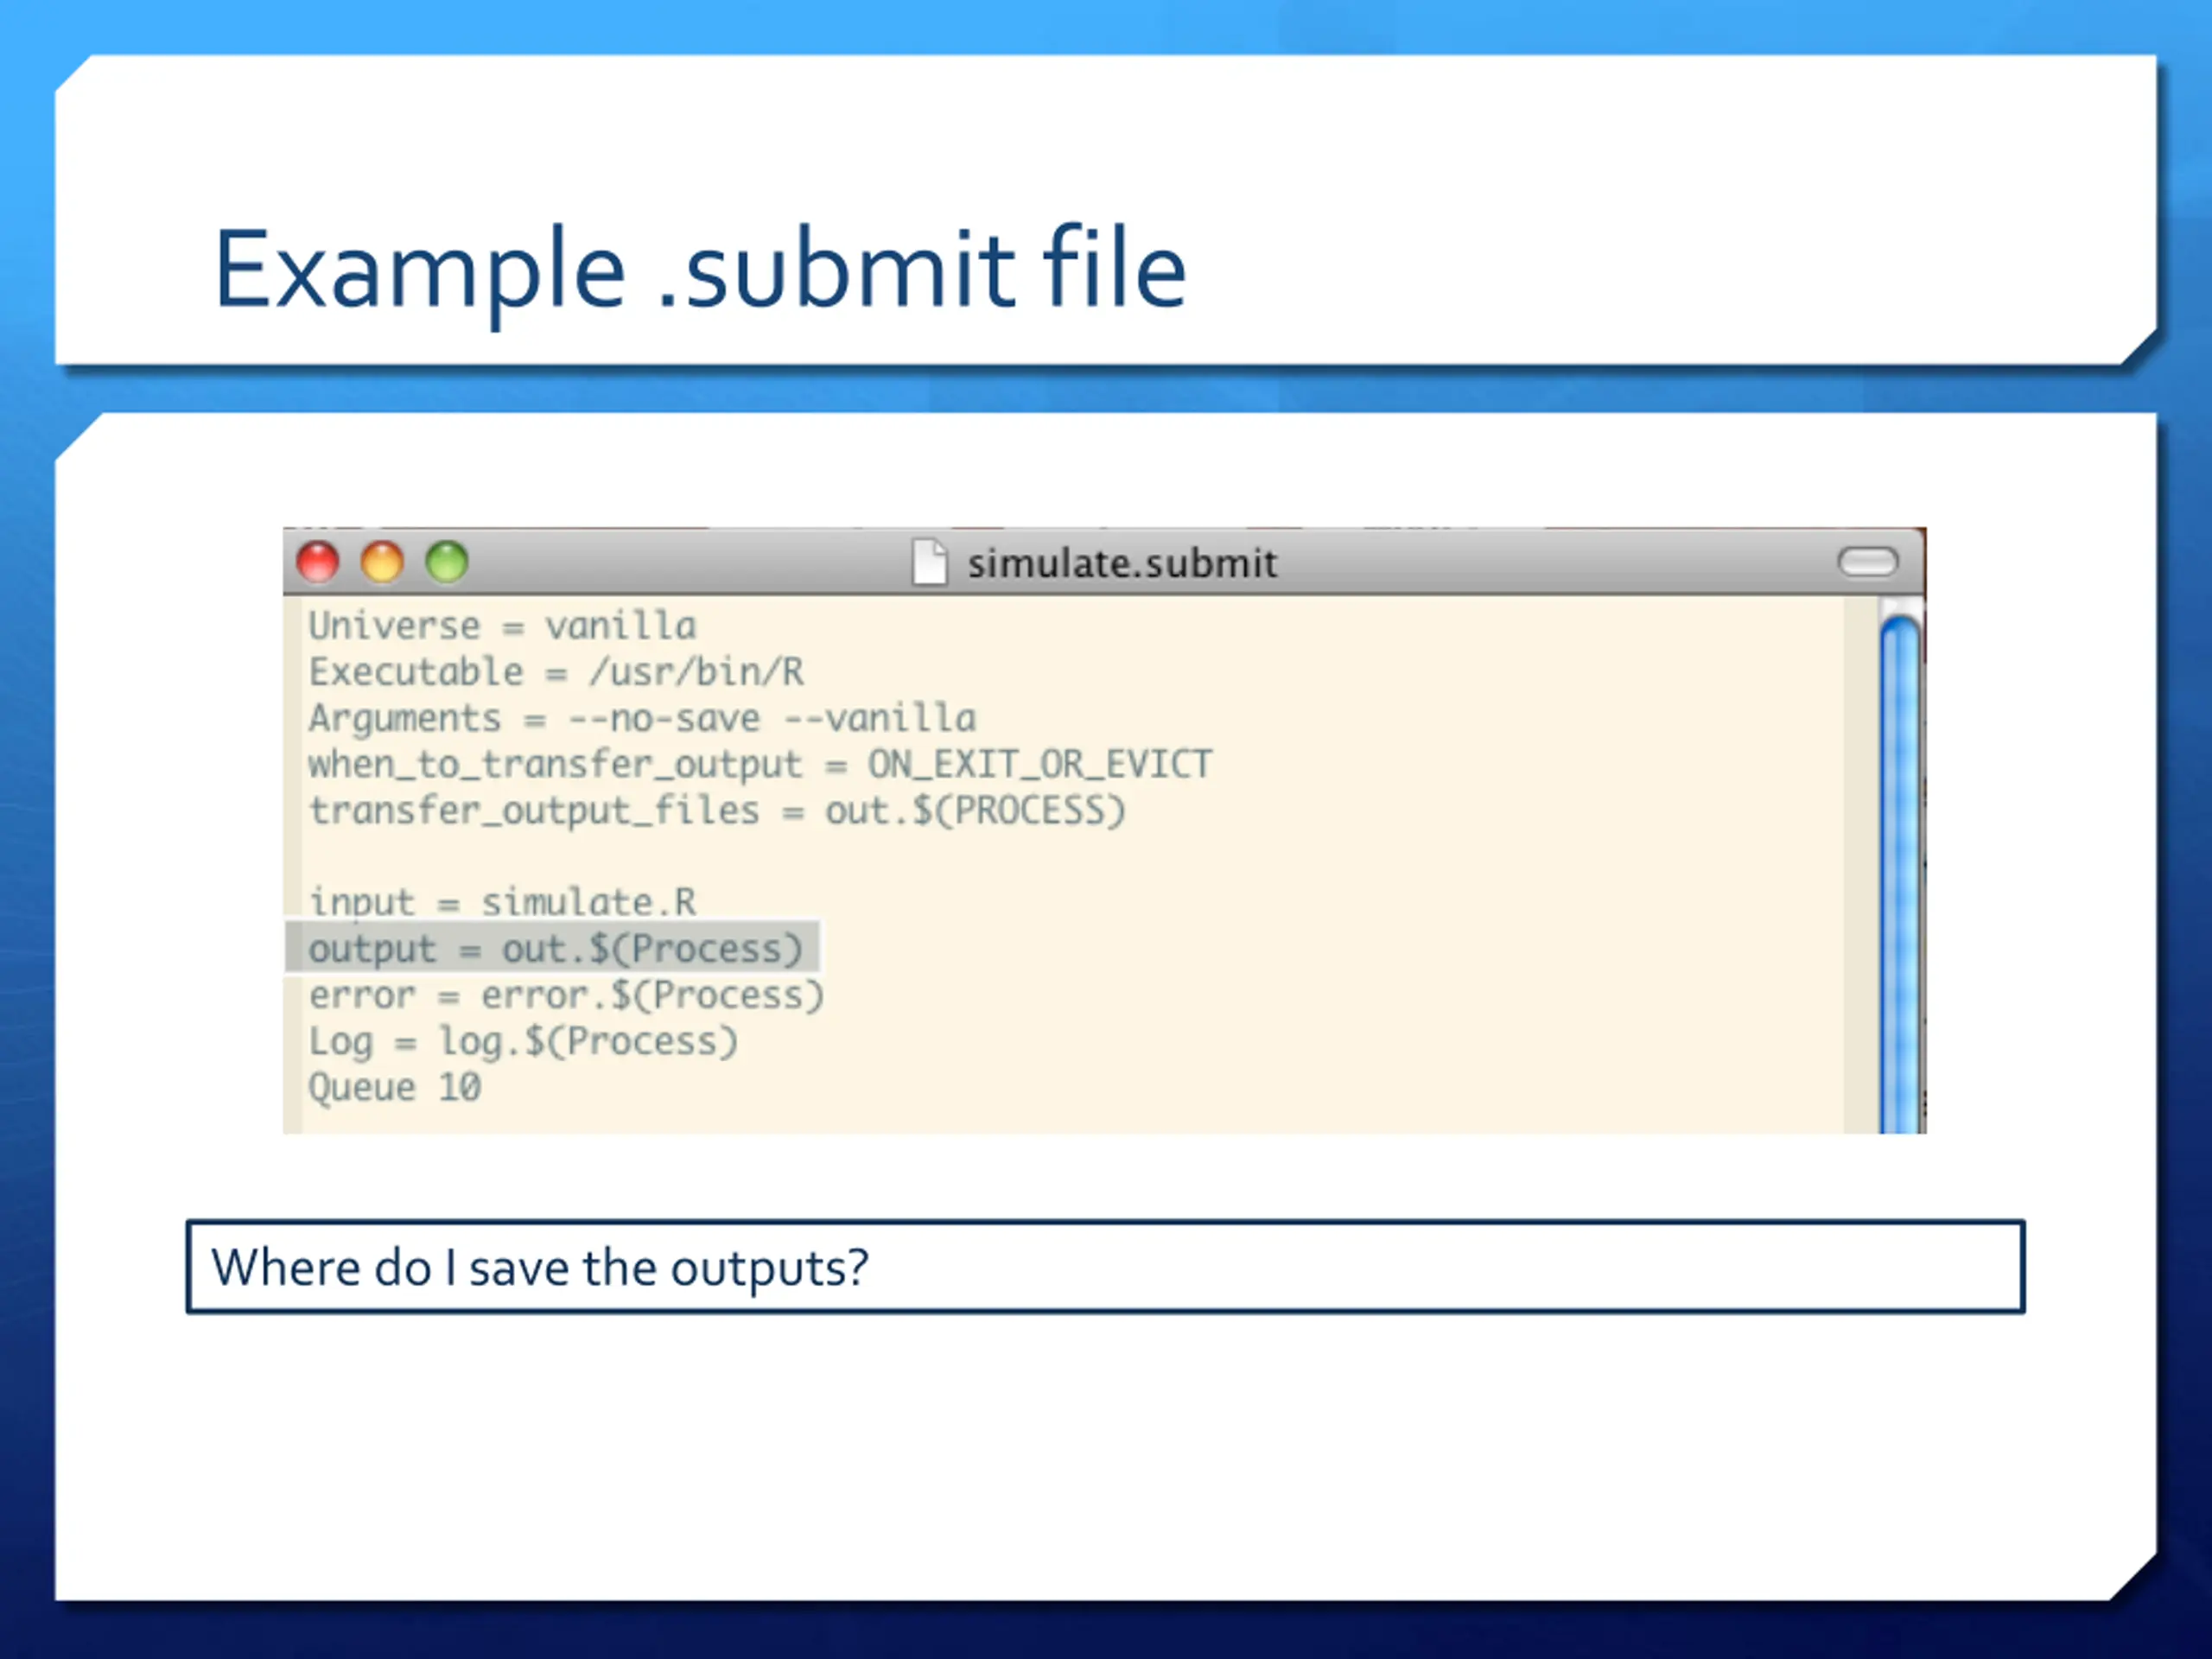Click the highlighted 'output = out.$(Process)' line
Image resolution: width=2212 pixels, height=1659 pixels.
coord(553,948)
